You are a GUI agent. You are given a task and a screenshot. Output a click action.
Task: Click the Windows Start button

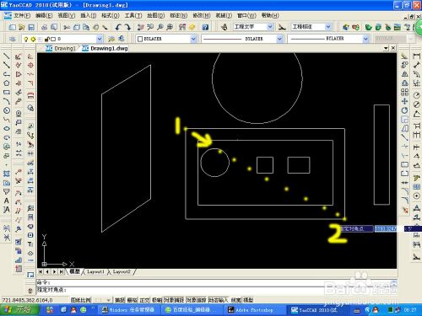(19, 310)
